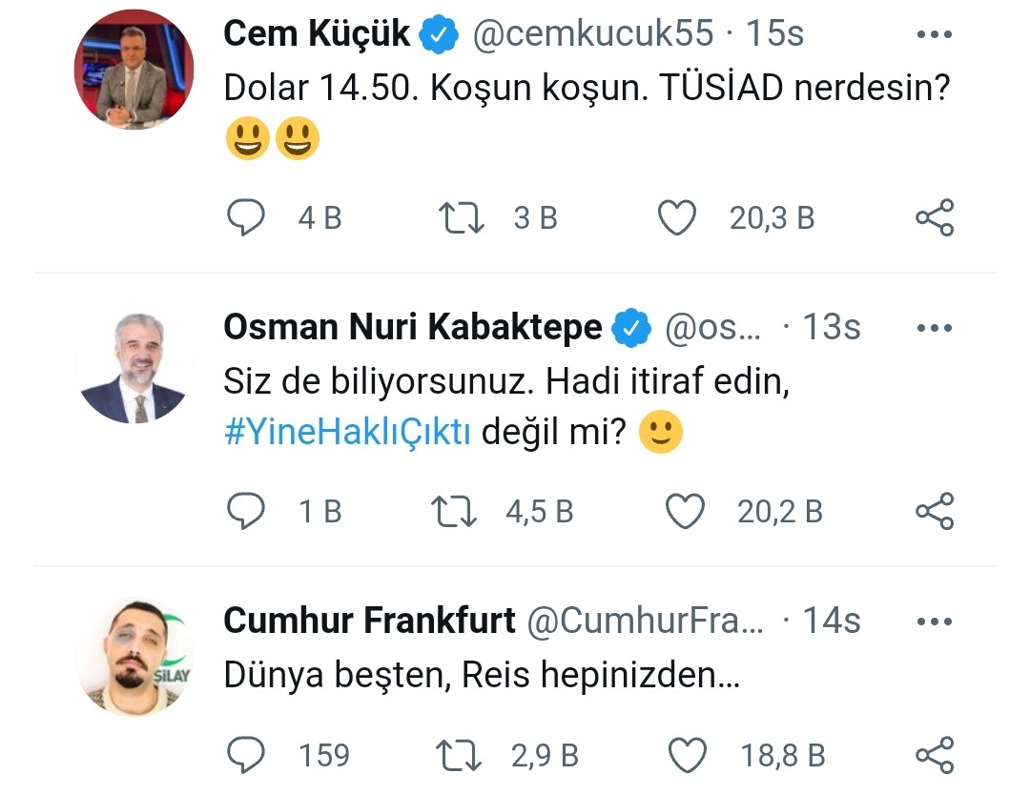Open Cumhur Frankfurt's profile name

pyautogui.click(x=369, y=622)
